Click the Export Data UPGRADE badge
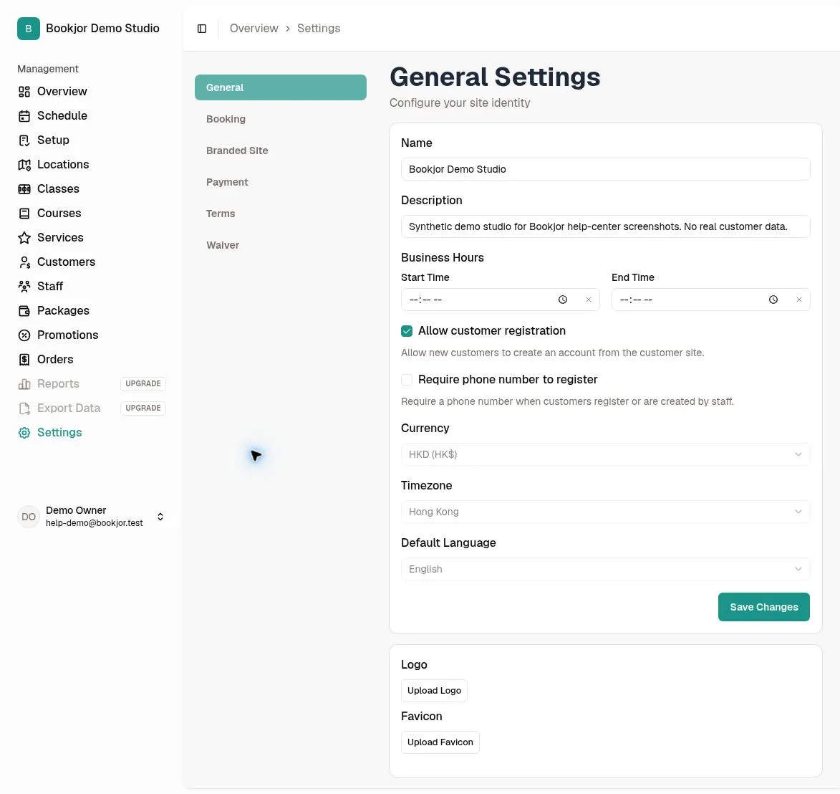This screenshot has height=794, width=840. (143, 408)
